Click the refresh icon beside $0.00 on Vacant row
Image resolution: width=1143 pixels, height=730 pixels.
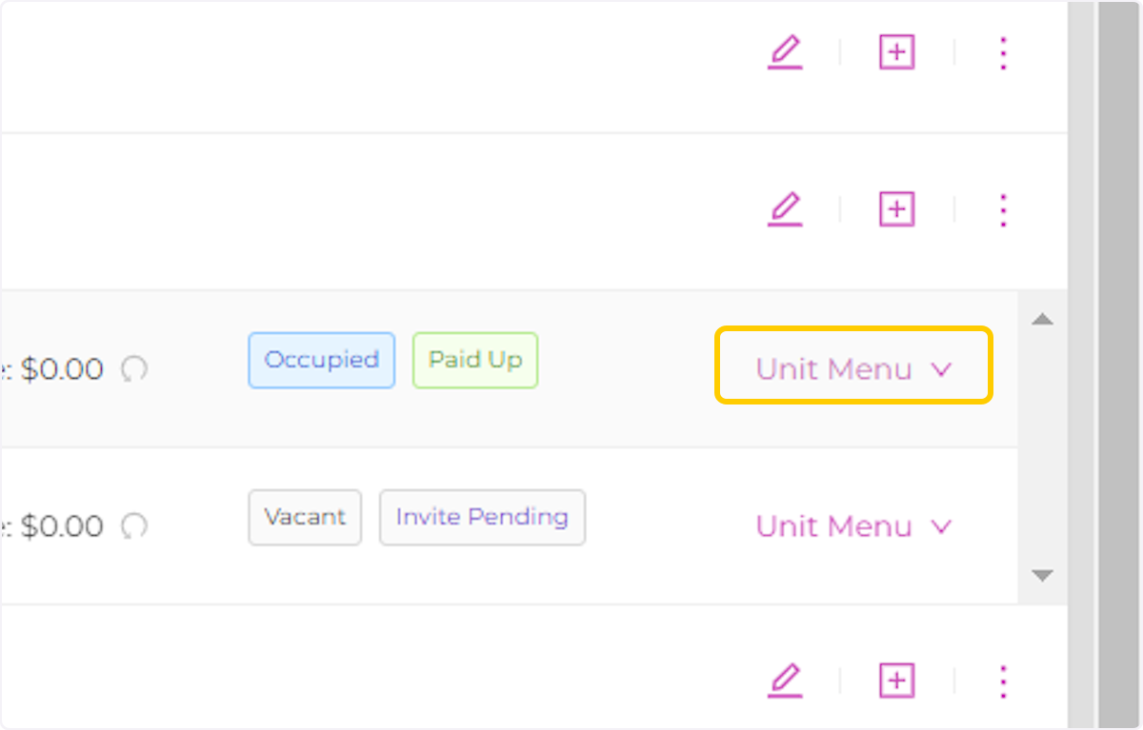pyautogui.click(x=135, y=526)
